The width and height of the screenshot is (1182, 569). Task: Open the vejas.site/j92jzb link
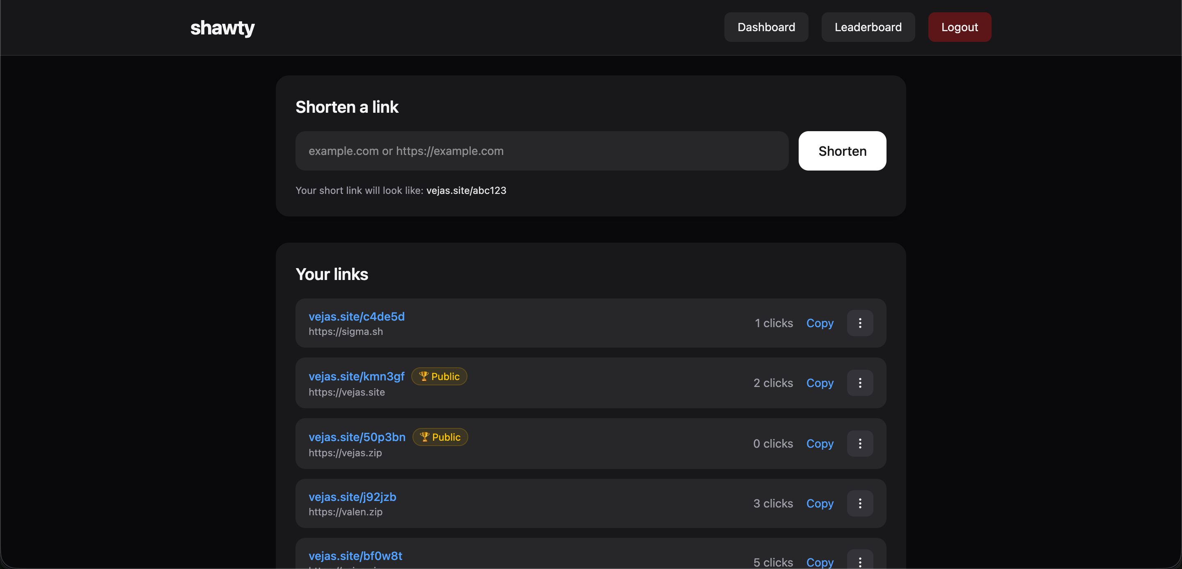pyautogui.click(x=352, y=496)
